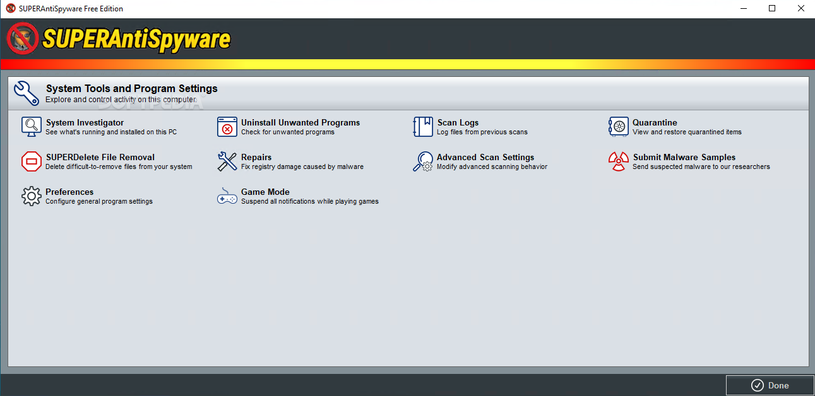Click 'Log files from previous scans' text
Image resolution: width=815 pixels, height=396 pixels.
tap(482, 132)
